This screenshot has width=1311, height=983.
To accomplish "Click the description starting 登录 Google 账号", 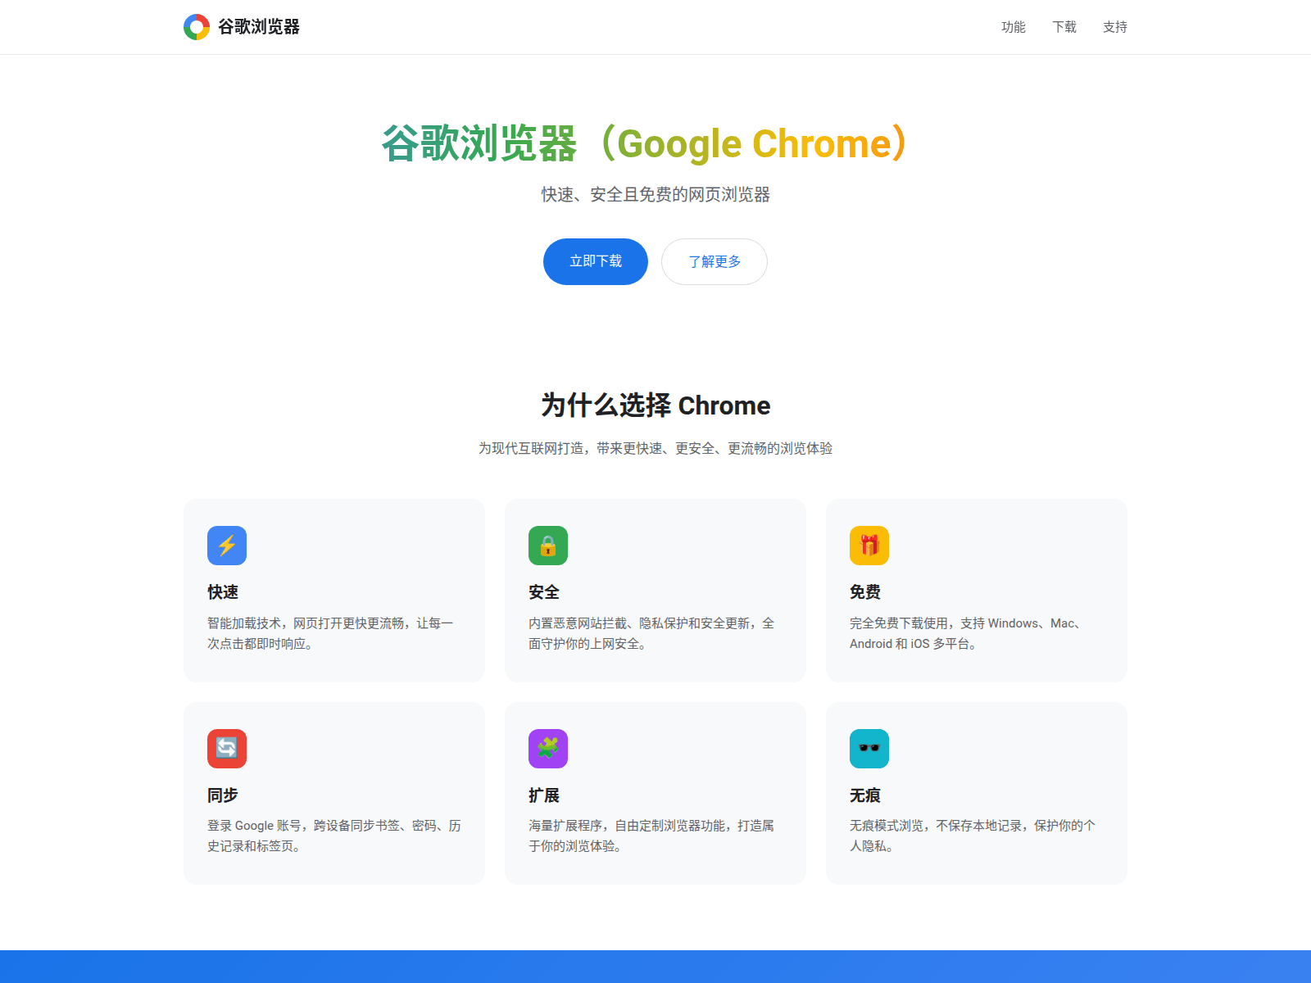I will (x=334, y=836).
